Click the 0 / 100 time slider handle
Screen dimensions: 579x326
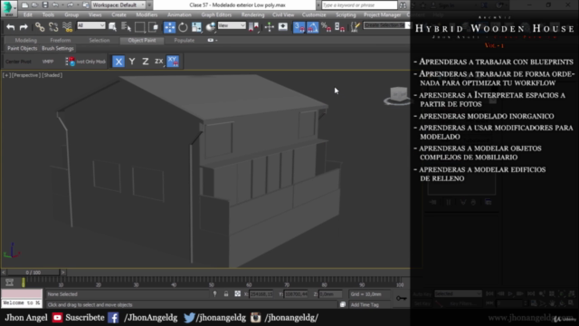click(33, 273)
